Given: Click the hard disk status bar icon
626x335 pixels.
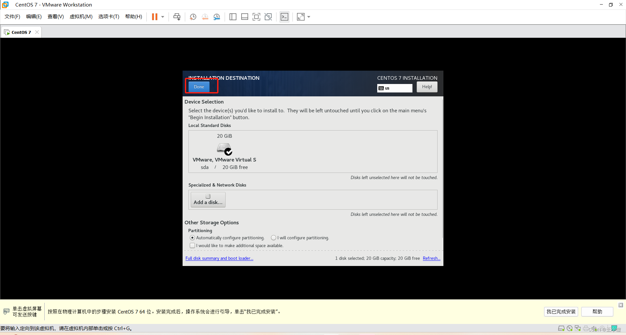Looking at the screenshot, I should (x=561, y=328).
